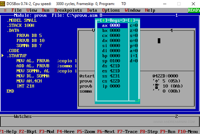The image size is (200, 134).
Task: Toggle the interrupt flag i=1
Action: tap(134, 56)
